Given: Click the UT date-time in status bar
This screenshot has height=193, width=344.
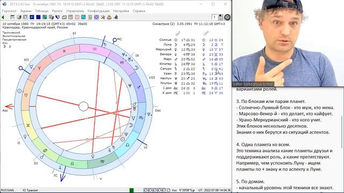Looking at the screenshot, I should coord(214,190).
